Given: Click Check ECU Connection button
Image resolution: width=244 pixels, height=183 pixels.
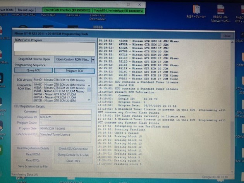Looking at the screenshot, I should [x=73, y=149].
